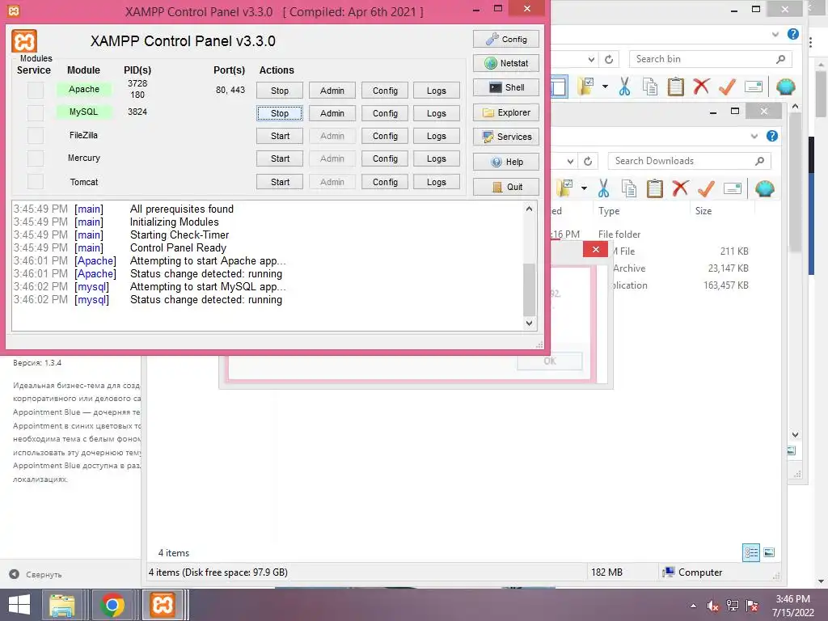This screenshot has height=621, width=828.
Task: Open Netstat from XAMPP side panel
Action: (506, 63)
